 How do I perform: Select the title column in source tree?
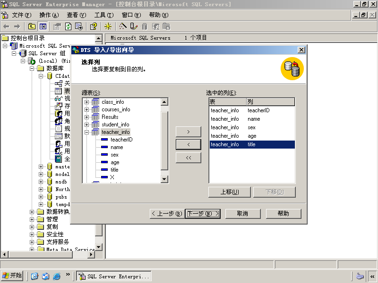pos(114,170)
